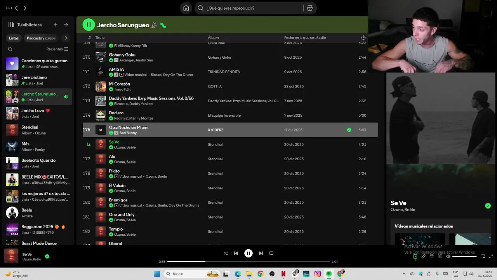Open the Canciones que te gustan playlist
The height and width of the screenshot is (280, 497).
click(x=38, y=63)
